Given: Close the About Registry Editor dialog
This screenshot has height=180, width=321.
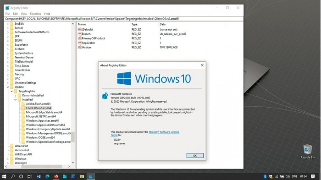Looking at the screenshot, I should [x=202, y=65].
